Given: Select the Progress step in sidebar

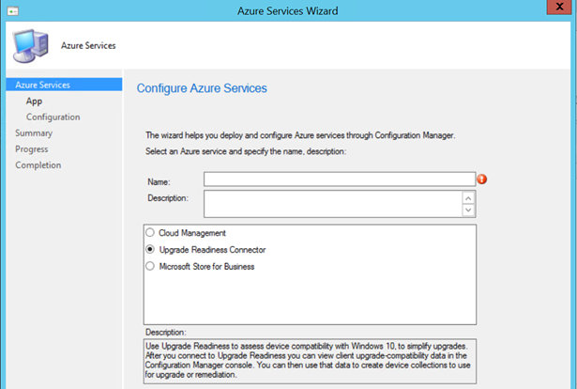Looking at the screenshot, I should pyautogui.click(x=32, y=149).
